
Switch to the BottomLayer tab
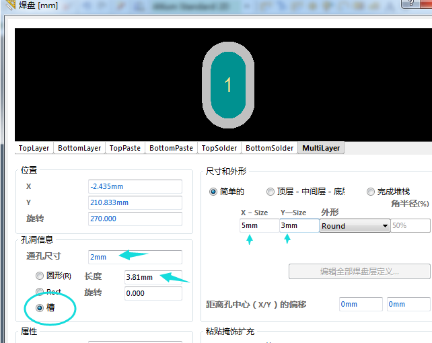79,148
